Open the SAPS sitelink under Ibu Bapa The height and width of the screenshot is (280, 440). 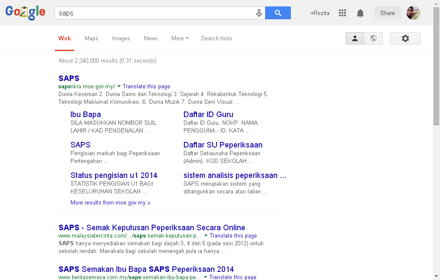[80, 145]
